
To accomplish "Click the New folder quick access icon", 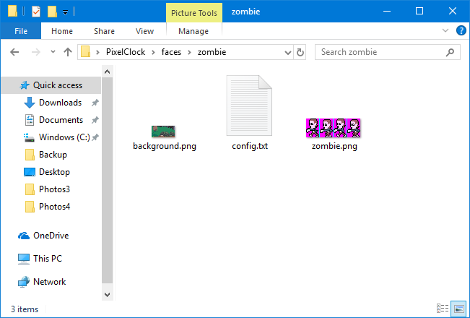I will (52, 12).
